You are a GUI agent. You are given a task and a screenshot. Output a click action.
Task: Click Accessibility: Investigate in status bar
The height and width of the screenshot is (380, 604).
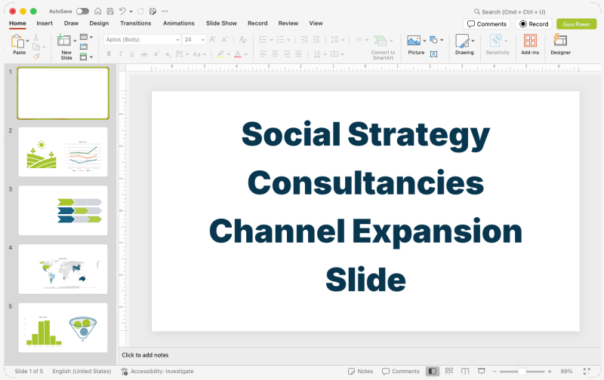(x=157, y=371)
